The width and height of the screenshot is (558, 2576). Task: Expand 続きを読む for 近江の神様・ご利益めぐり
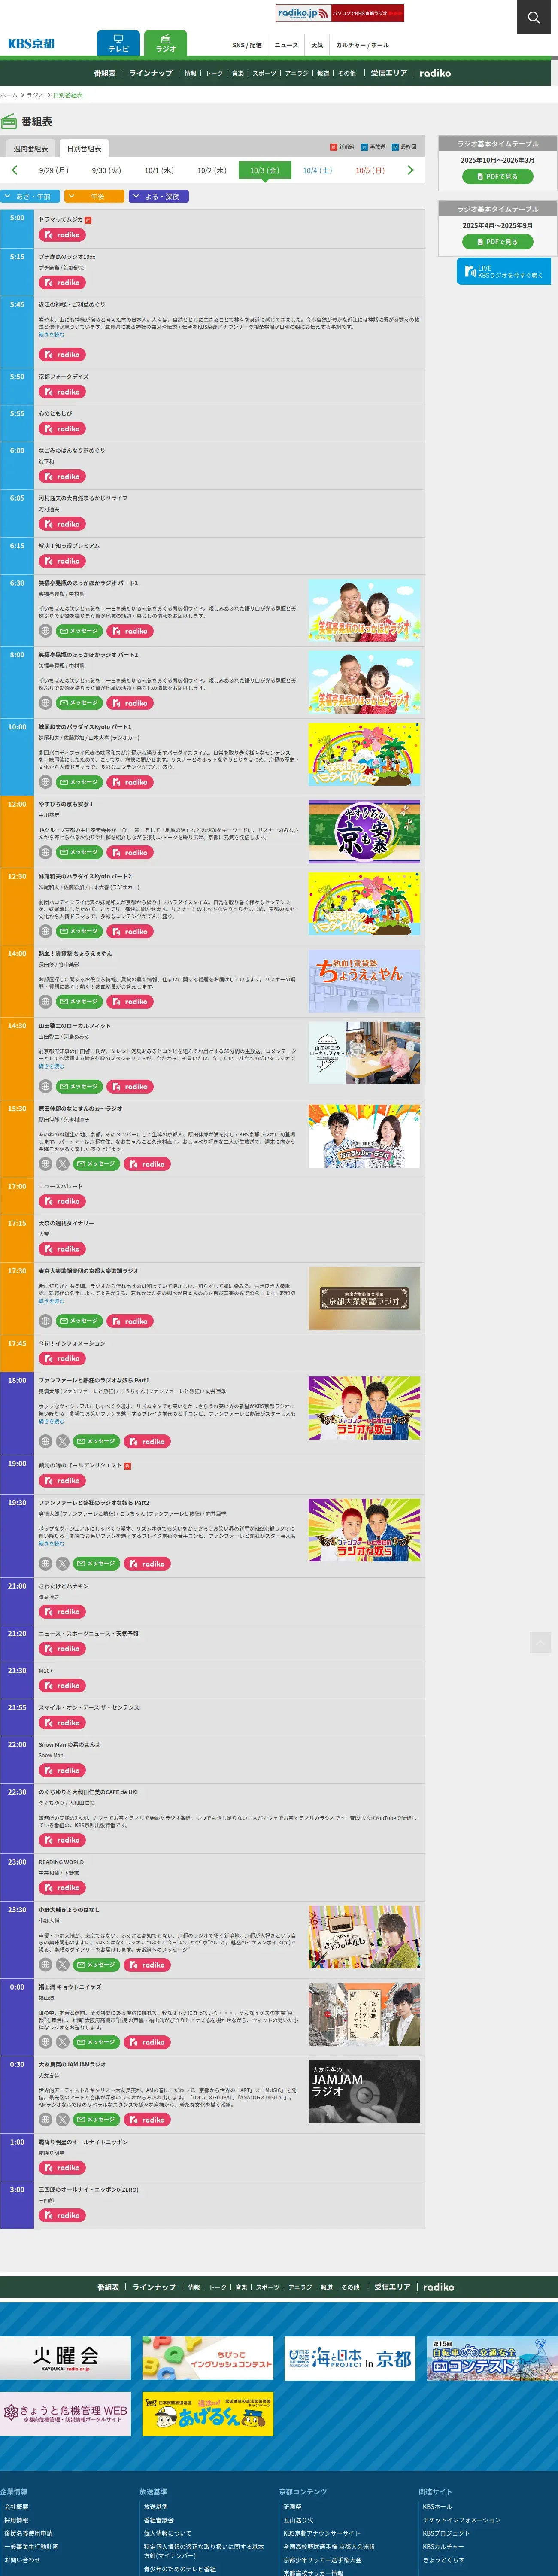(x=51, y=335)
